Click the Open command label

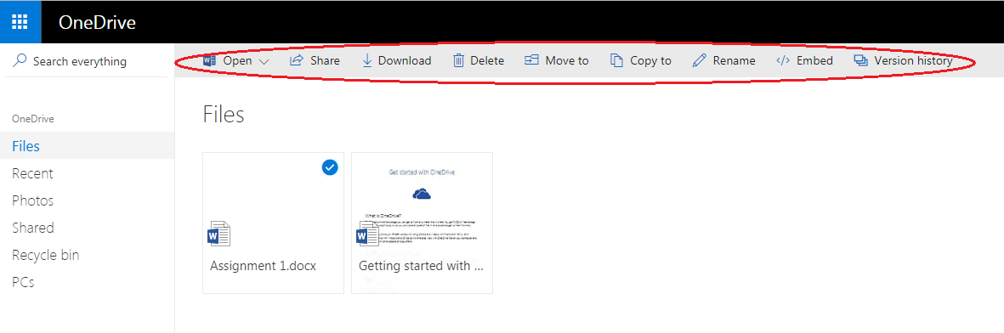tap(237, 61)
